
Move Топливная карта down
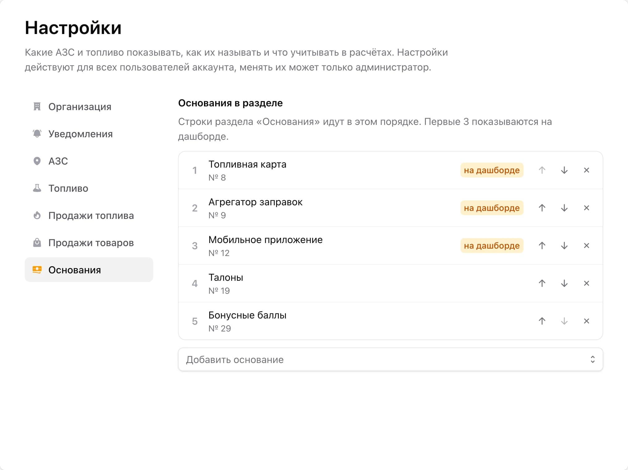pyautogui.click(x=564, y=170)
